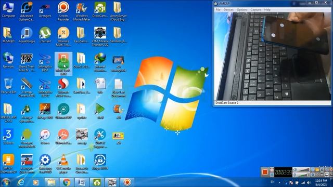
Task: Open Google Chrome from taskbar
Action: point(67,182)
